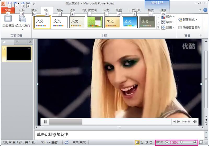Select slide 1 thumbnail
Screen dimensions: 209x146
[x=19, y=54]
